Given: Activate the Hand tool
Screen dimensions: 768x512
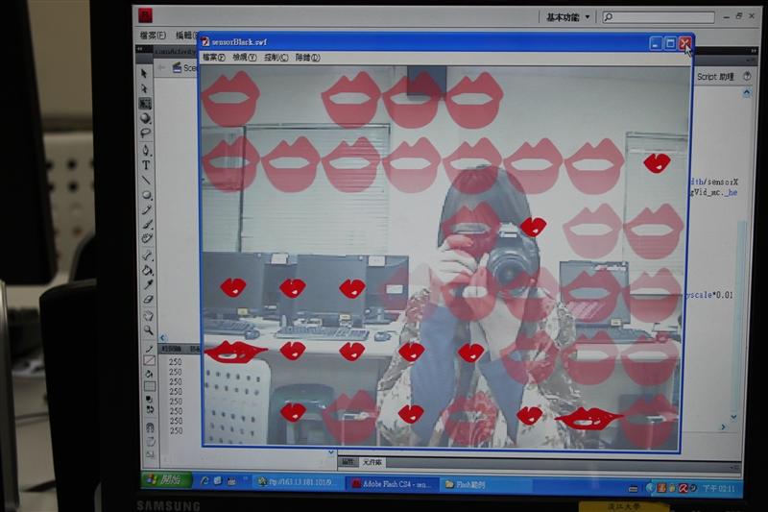Looking at the screenshot, I should 149,315.
